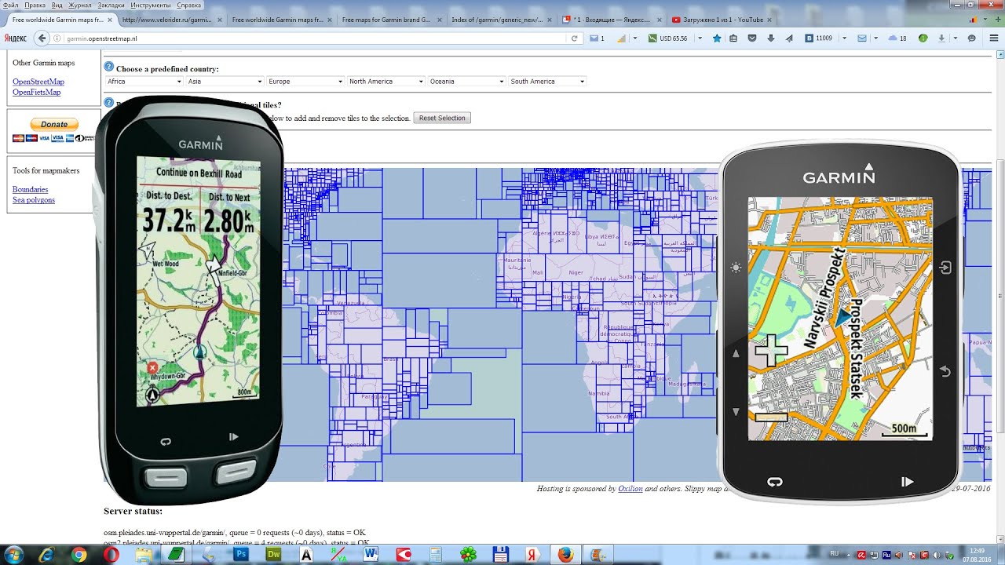Open the OpenStreetMap link
The height and width of the screenshot is (565, 1005).
pos(38,82)
